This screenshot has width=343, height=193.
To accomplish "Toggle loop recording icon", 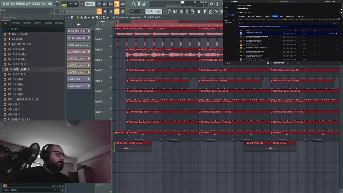I will click(122, 4).
